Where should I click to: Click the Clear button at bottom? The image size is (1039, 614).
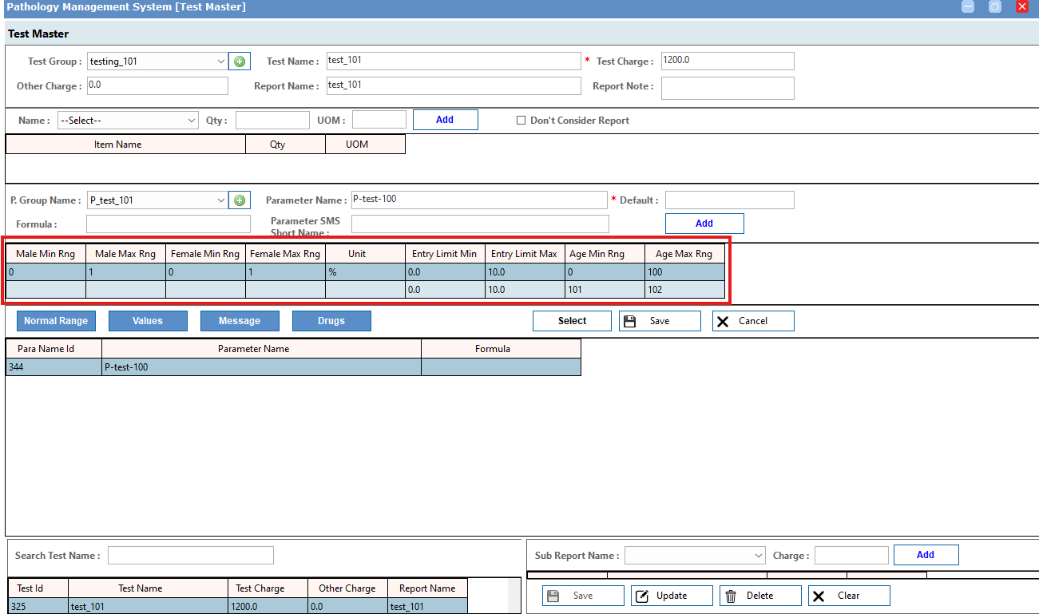point(848,596)
